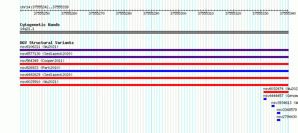Screen dimensions: 298x133
Task: Click ruler position 37555270
Action: (x=96, y=13)
